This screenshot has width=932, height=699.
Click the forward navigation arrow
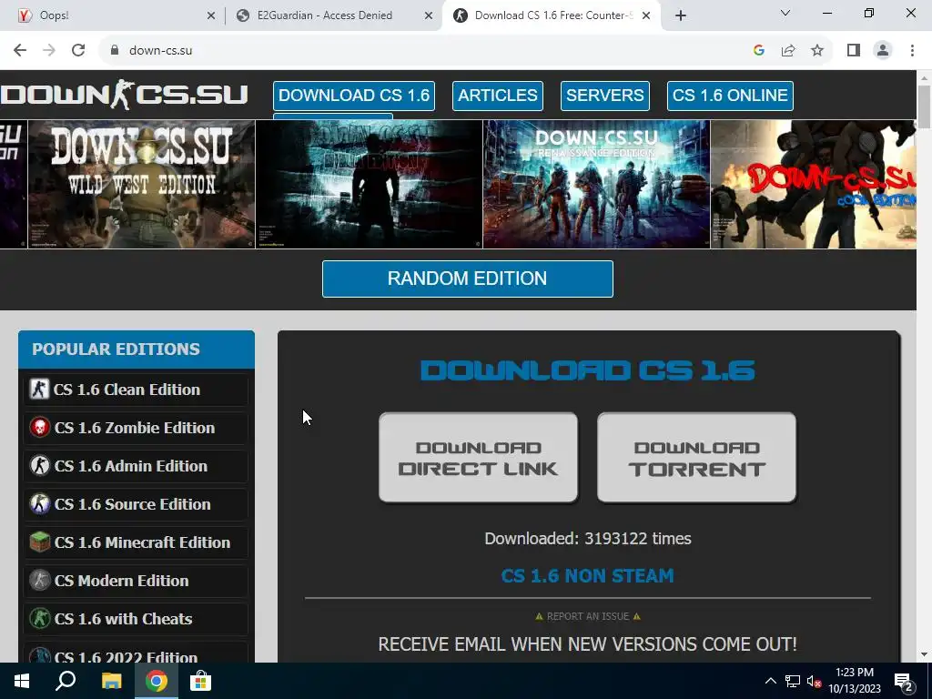[49, 51]
